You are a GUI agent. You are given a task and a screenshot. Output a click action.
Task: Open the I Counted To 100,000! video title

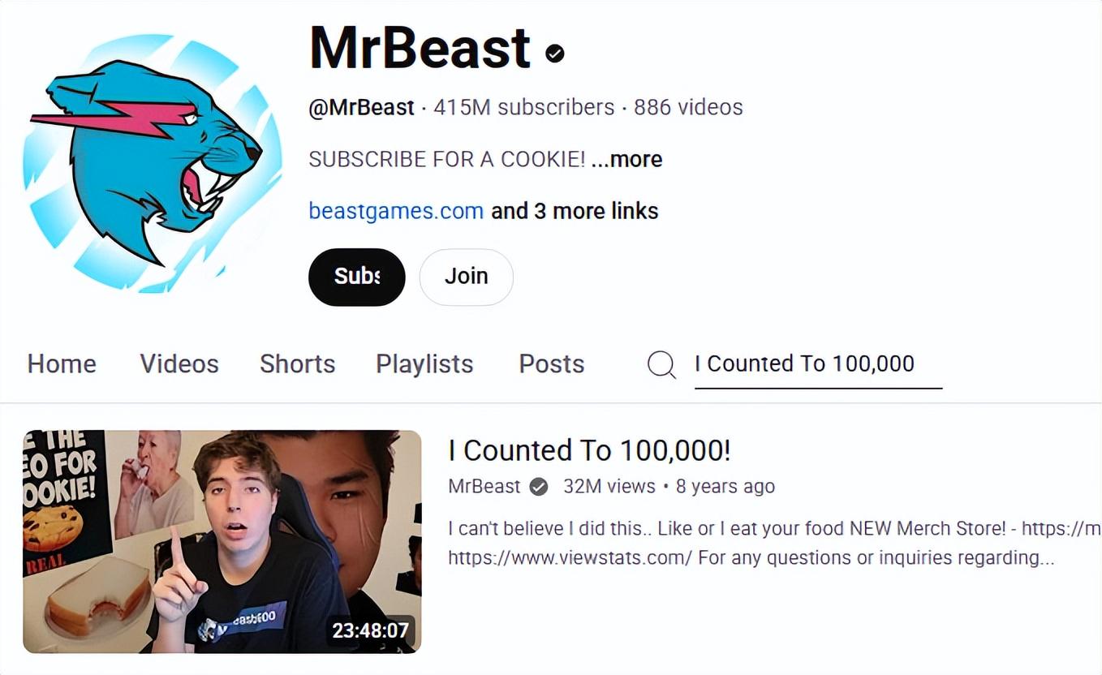pos(590,450)
